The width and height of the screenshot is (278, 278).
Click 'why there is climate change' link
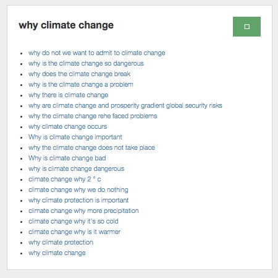[69, 95]
